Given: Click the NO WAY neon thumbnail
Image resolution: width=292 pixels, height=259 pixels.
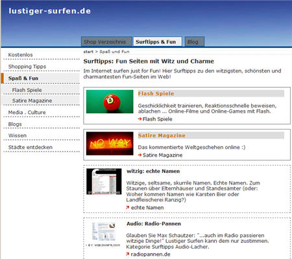Looking at the screenshot, I should 110,143.
